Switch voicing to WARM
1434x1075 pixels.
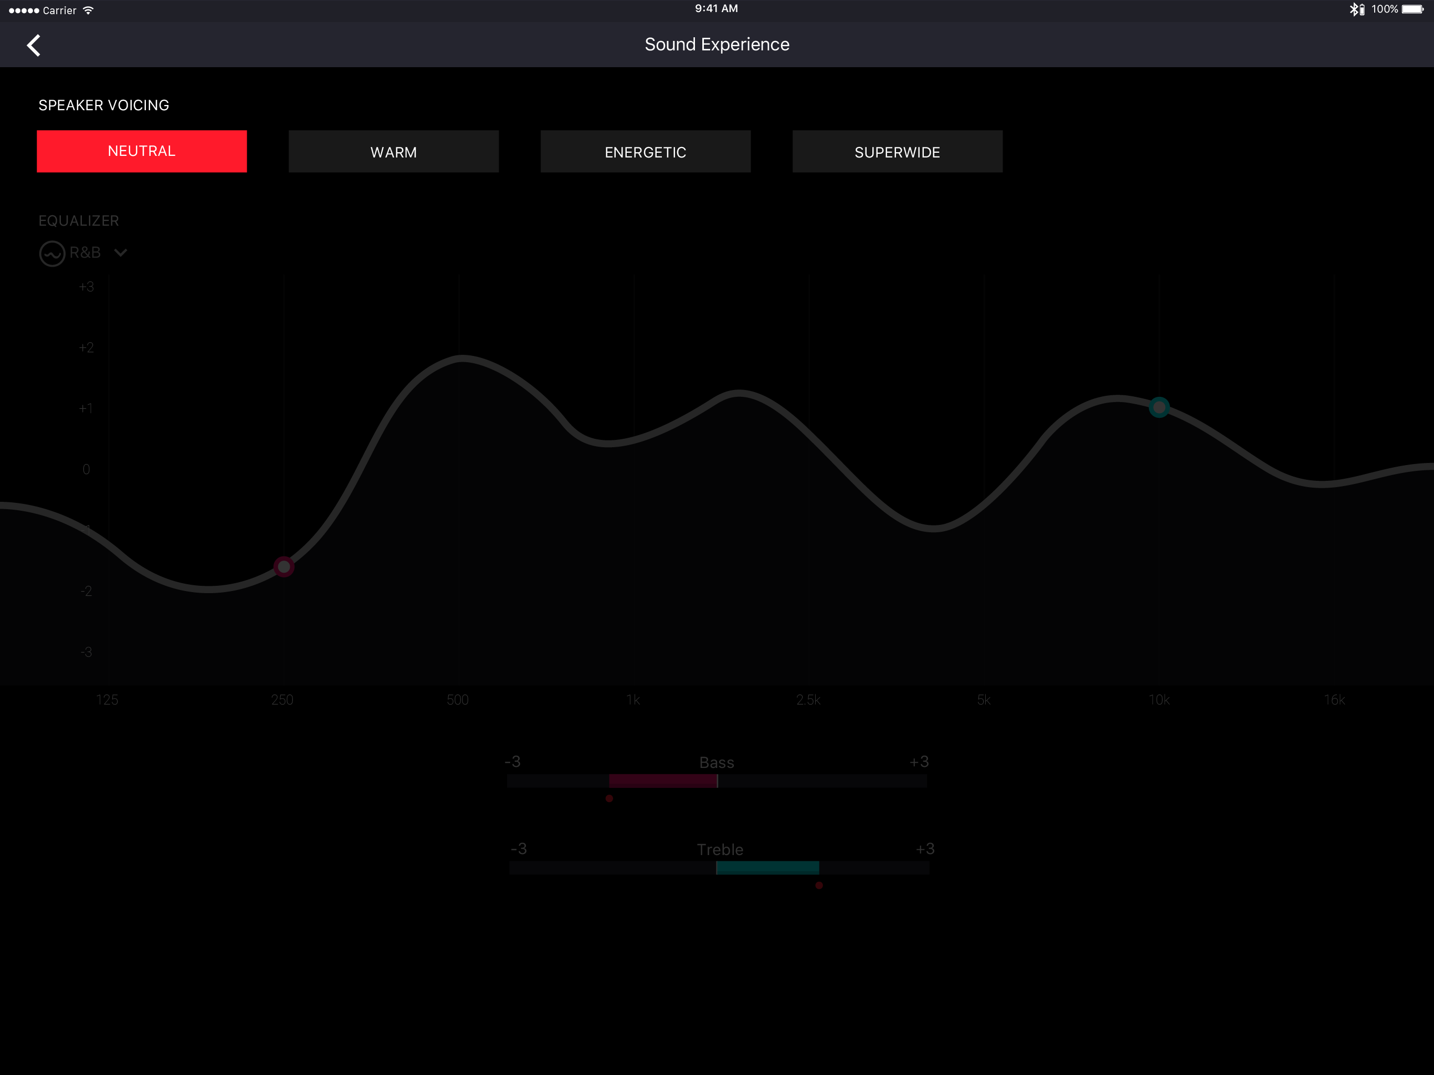pyautogui.click(x=394, y=152)
